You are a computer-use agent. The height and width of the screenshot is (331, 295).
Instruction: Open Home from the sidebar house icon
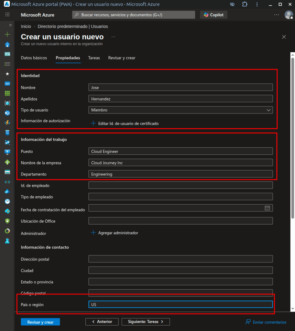[x=7, y=44]
